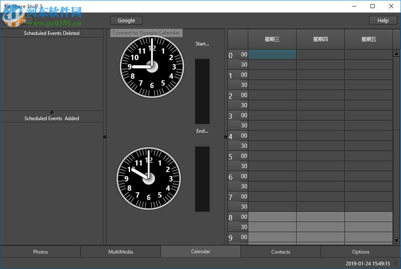This screenshot has height=269, width=401.
Task: Open the Help button
Action: click(x=383, y=20)
